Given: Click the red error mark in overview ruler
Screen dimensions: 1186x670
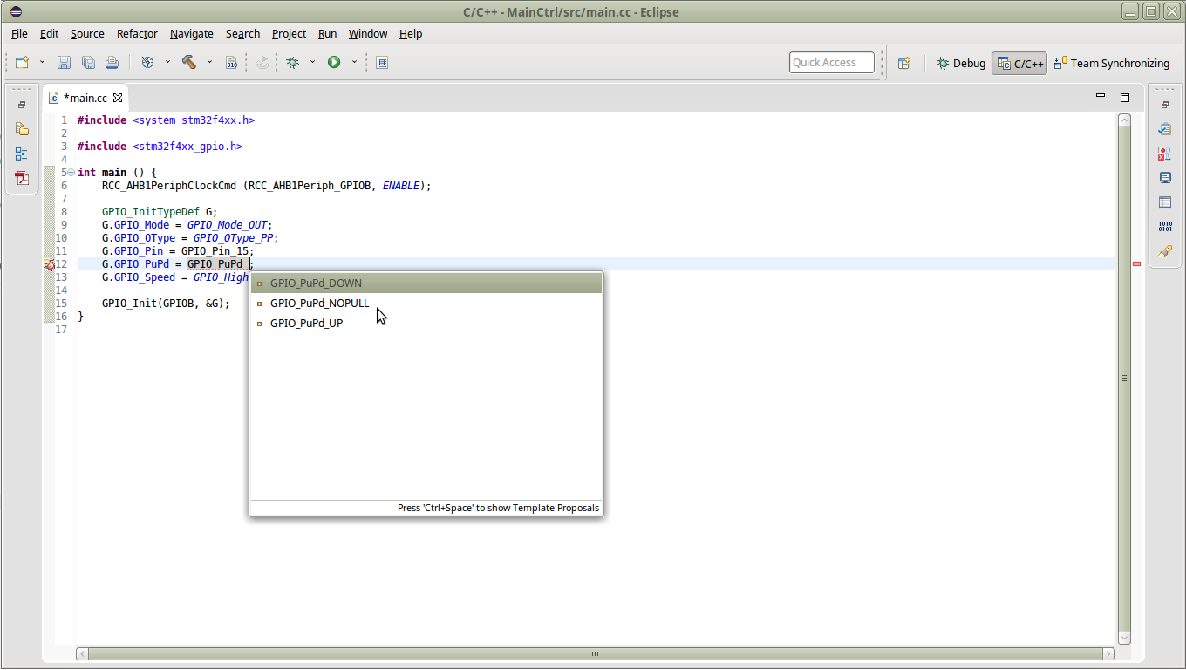Looking at the screenshot, I should (x=1136, y=263).
